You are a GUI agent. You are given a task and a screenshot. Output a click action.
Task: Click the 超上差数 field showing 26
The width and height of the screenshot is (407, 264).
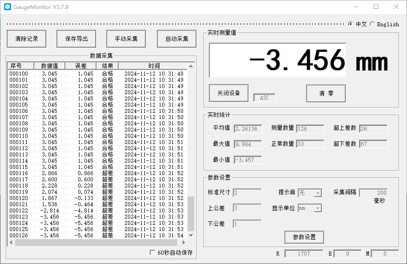373,129
